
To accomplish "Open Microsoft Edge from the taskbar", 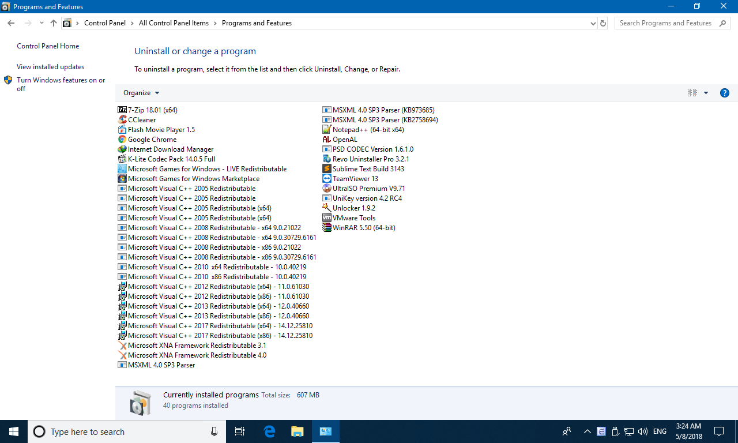I will tap(269, 431).
